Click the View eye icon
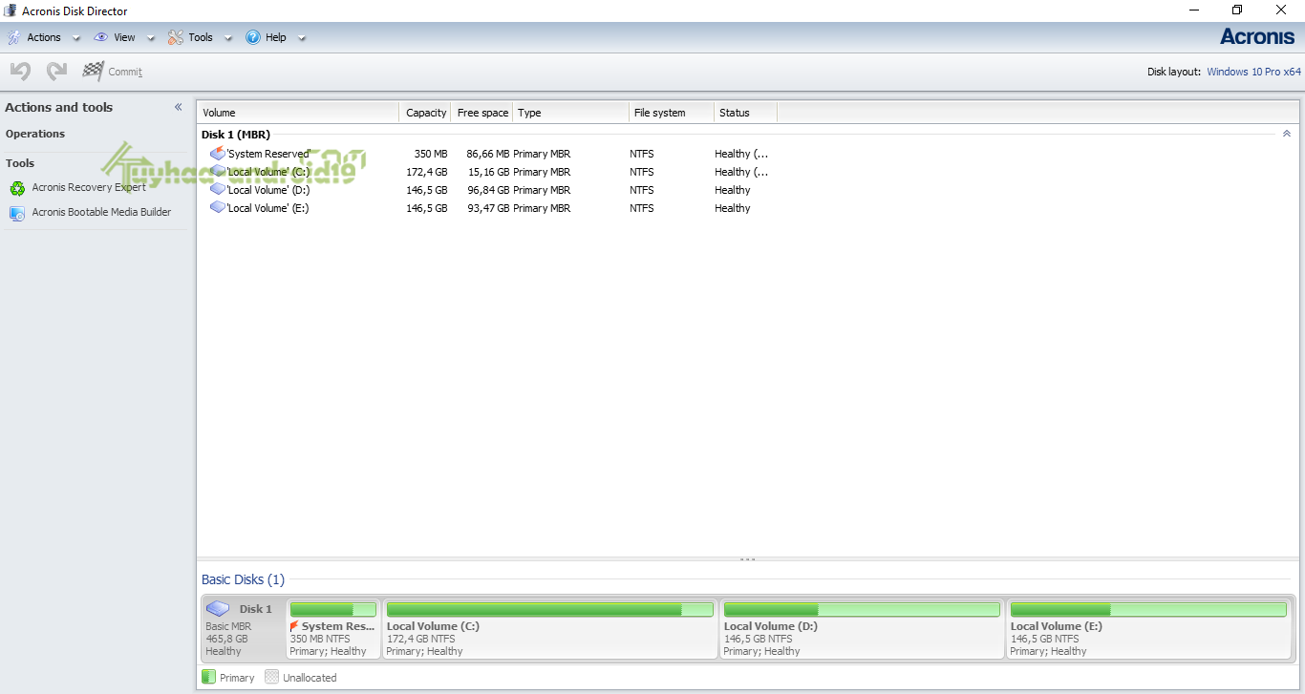The image size is (1305, 694). (x=101, y=37)
